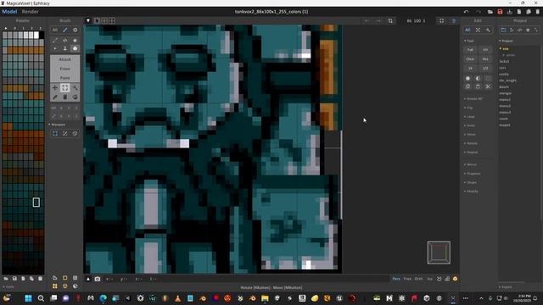Image resolution: width=543 pixels, height=305 pixels.
Task: Collapse the Marquee section in Brush panel
Action: coord(57,125)
